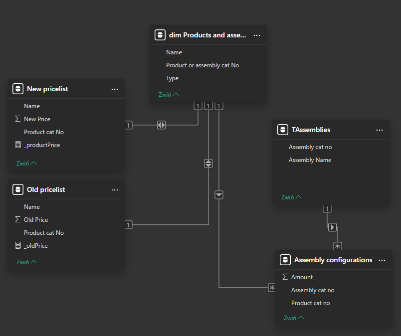This screenshot has width=401, height=336.
Task: Open Old pricelist more options menu
Action: point(115,190)
